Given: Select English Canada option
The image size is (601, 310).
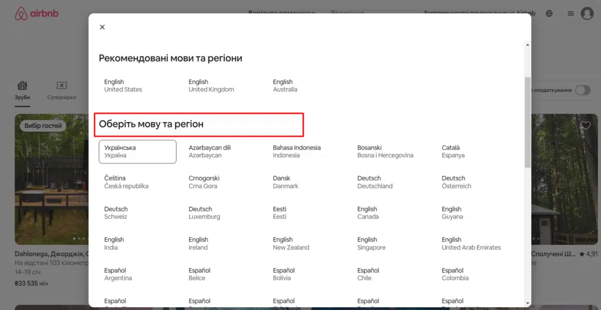Looking at the screenshot, I should coord(367,213).
